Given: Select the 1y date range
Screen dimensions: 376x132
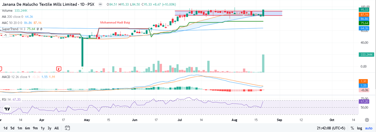Looking at the screenshot, I should [x=43, y=128].
